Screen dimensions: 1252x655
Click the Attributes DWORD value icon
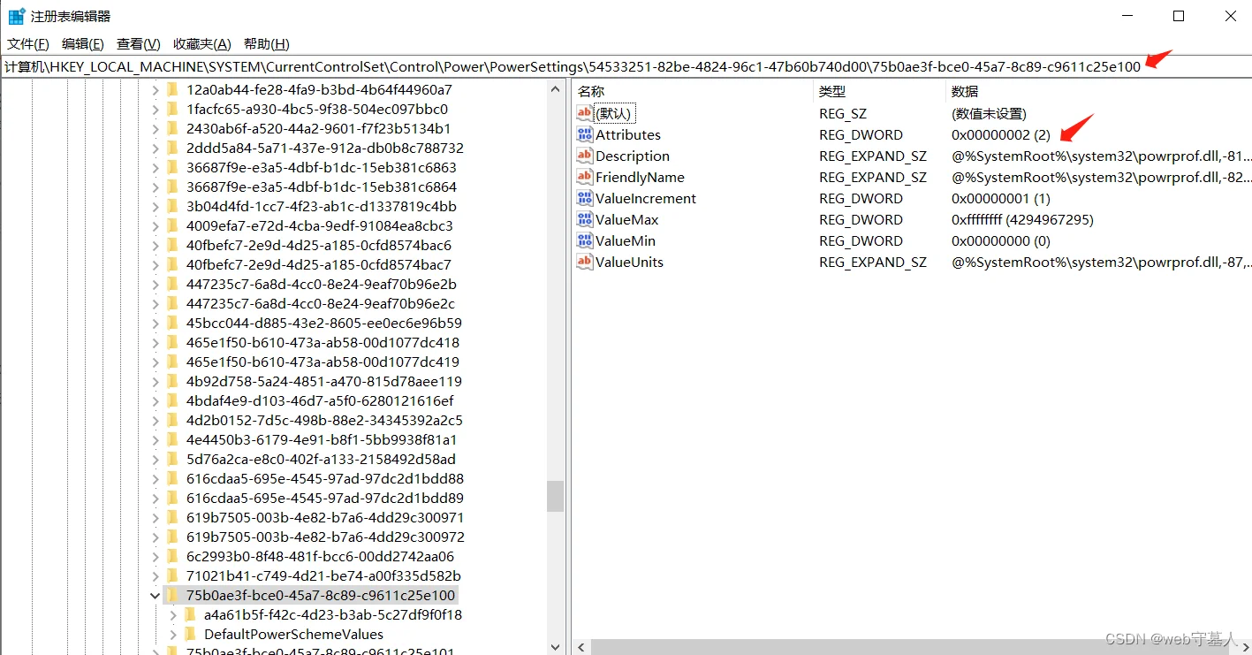(x=584, y=134)
